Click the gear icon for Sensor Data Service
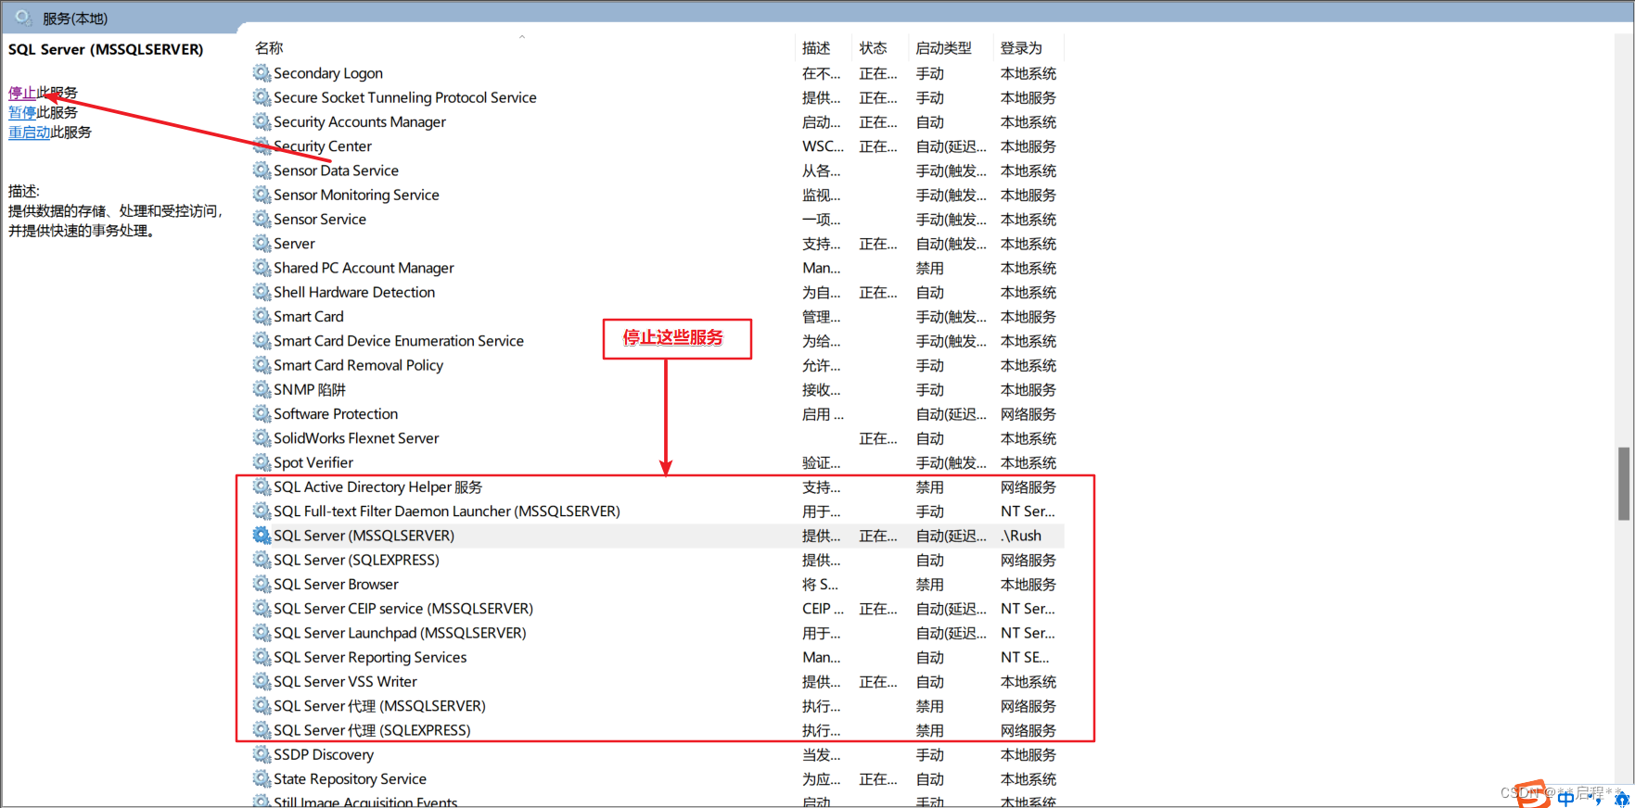The image size is (1635, 808). coord(262,170)
